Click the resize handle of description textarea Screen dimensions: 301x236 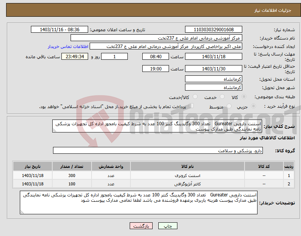(55, 130)
